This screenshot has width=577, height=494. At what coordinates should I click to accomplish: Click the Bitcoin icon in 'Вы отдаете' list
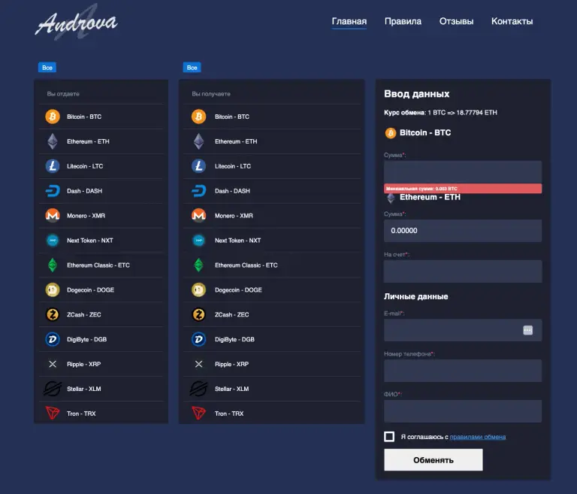click(53, 117)
